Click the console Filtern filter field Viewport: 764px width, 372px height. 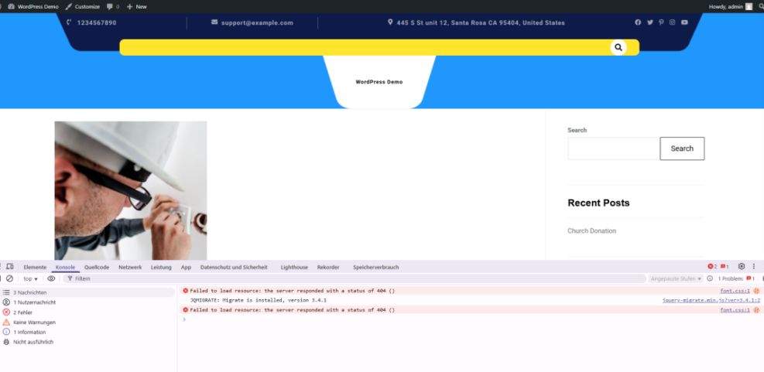[x=355, y=278]
